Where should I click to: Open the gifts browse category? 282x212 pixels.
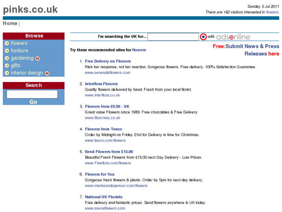point(16,65)
